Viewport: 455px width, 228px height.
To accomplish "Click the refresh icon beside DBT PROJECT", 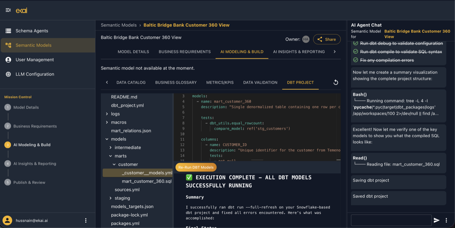I will point(336,83).
